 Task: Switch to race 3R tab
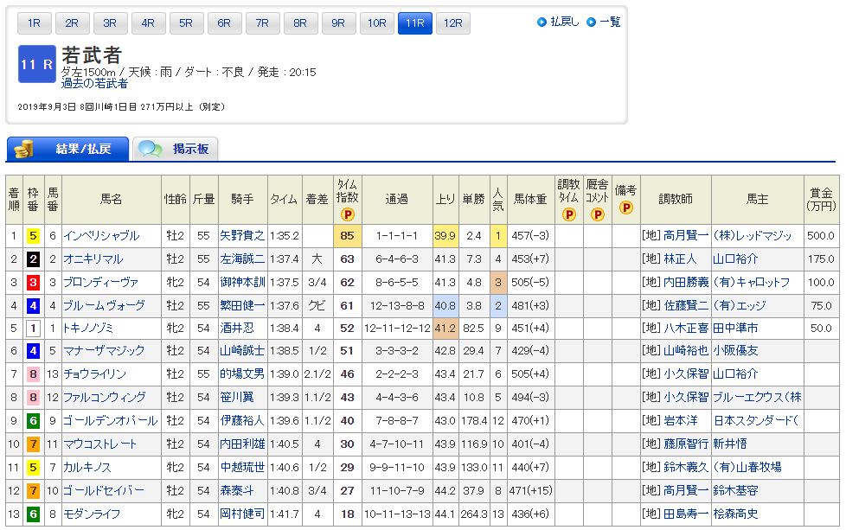click(x=110, y=23)
